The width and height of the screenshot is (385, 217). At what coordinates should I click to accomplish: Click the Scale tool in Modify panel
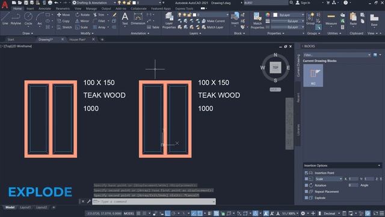pyautogui.click(x=82, y=27)
